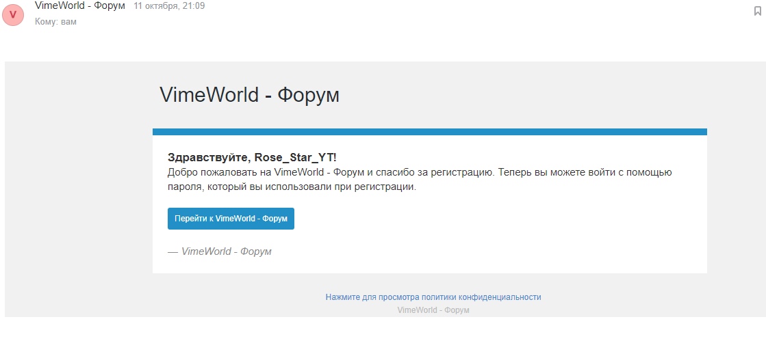The image size is (766, 343).
Task: Click the gray footer text VimeWorld - Форум
Action: coord(433,310)
